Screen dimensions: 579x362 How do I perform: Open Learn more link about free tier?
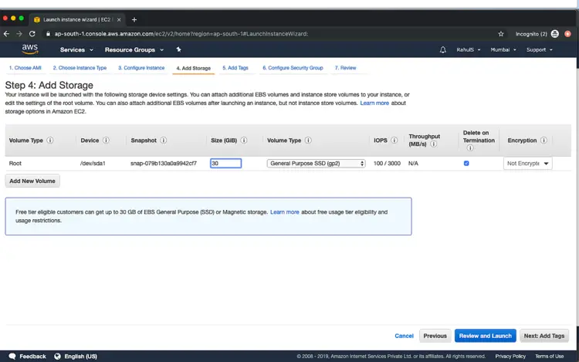click(284, 212)
